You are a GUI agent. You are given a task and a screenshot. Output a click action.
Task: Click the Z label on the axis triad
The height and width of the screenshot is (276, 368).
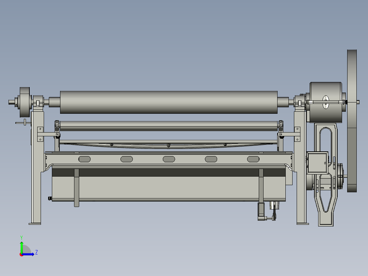pos(37,252)
